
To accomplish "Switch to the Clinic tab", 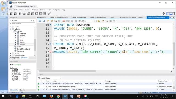I will coord(112,17).
